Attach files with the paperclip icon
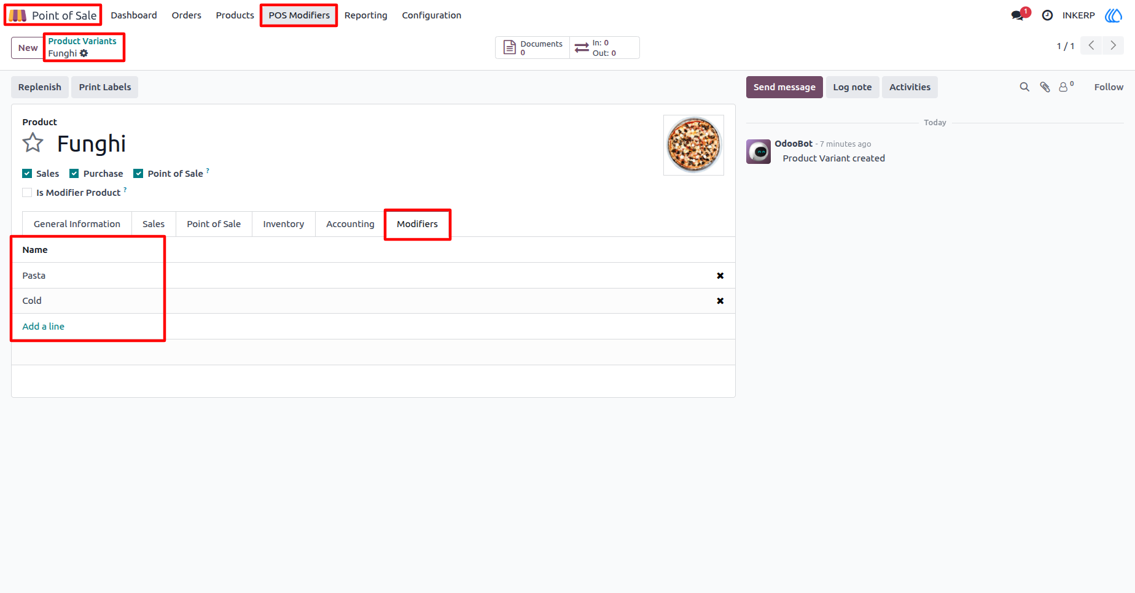1135x593 pixels. point(1045,87)
